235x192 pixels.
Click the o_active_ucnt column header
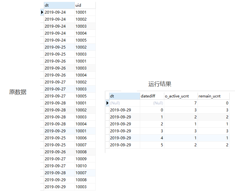pyautogui.click(x=181, y=96)
